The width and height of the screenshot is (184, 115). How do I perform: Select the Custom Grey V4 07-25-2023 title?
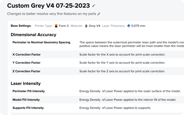(48, 6)
